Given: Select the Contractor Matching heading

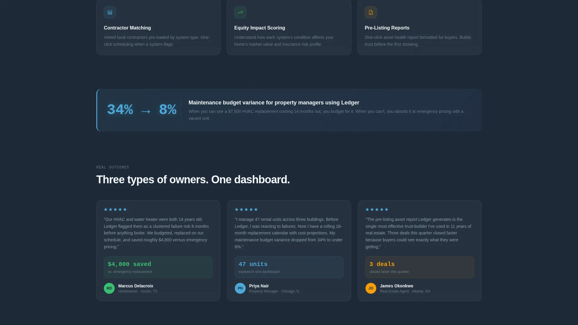Looking at the screenshot, I should pos(127,28).
